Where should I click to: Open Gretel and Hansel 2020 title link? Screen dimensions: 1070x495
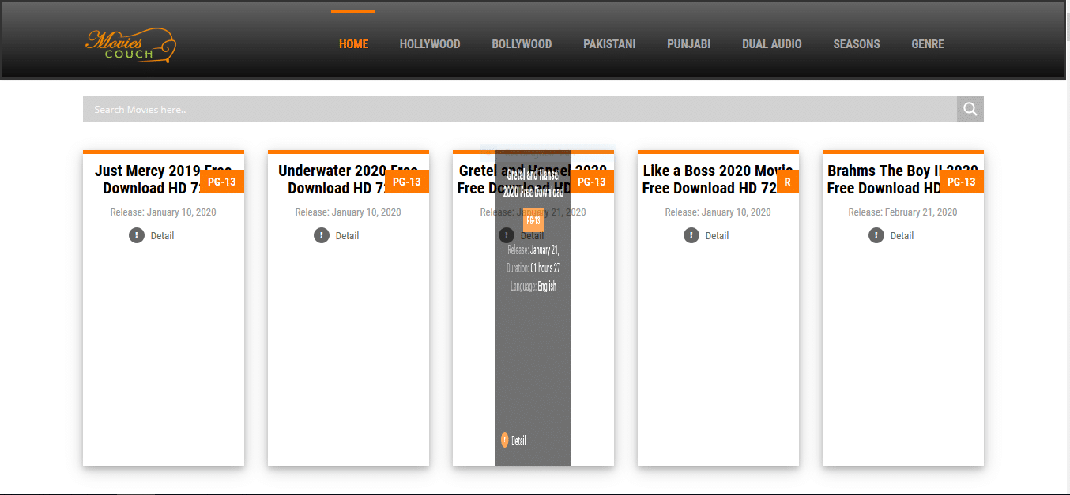coord(533,179)
